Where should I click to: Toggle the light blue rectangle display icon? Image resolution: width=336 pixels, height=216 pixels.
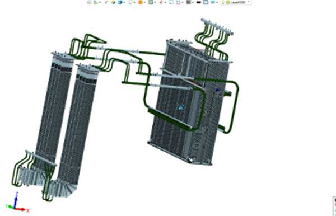click(206, 2)
